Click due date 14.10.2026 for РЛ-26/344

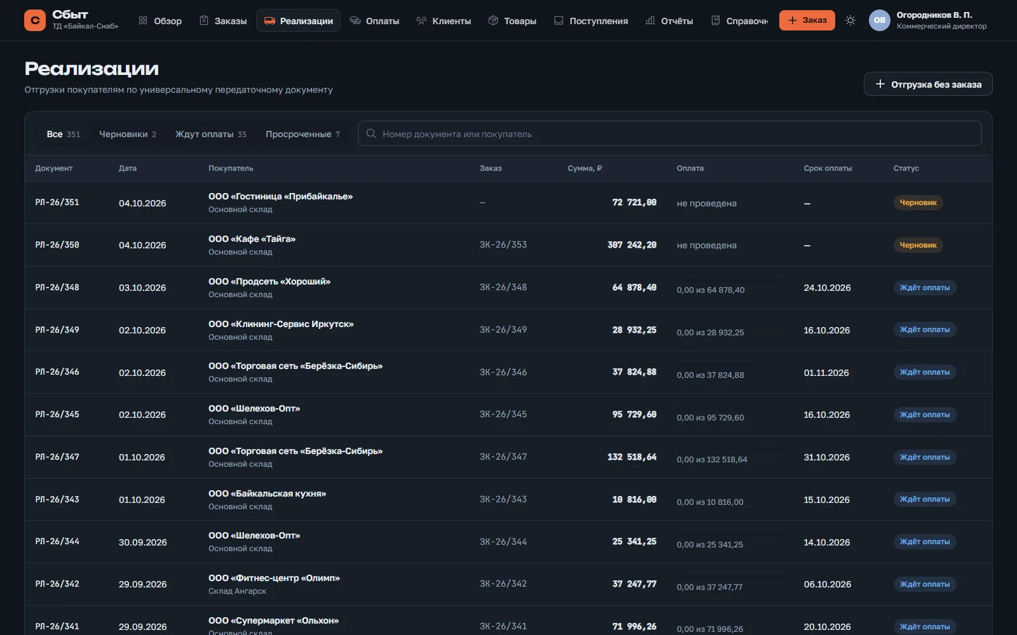click(826, 542)
